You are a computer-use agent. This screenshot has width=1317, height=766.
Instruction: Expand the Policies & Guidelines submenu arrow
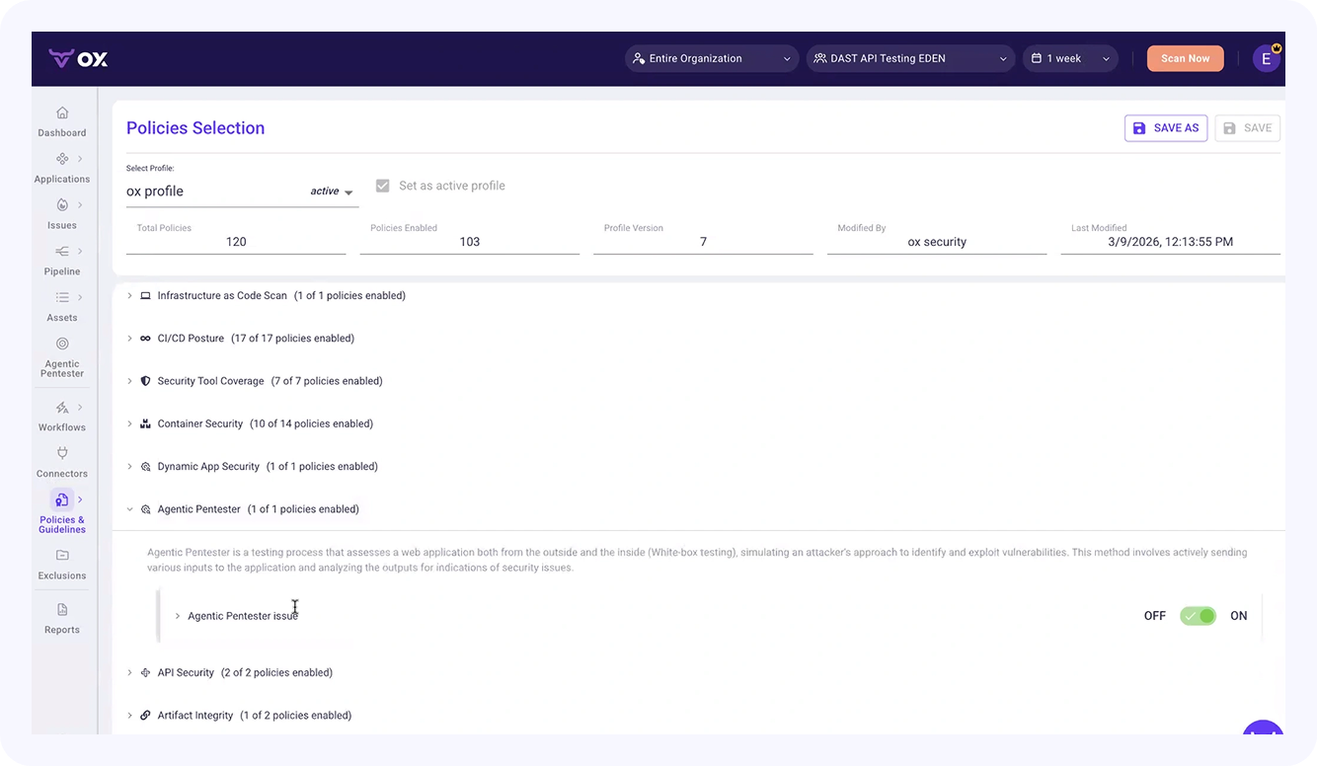point(81,499)
